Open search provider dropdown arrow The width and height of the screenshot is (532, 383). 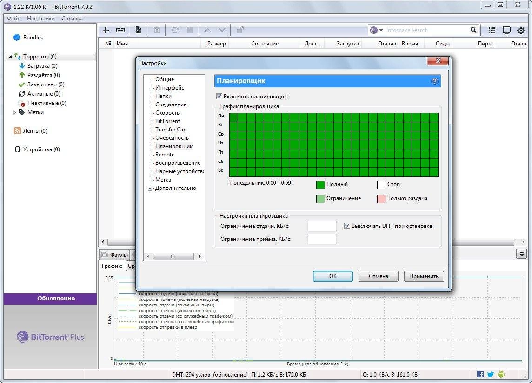[x=381, y=30]
